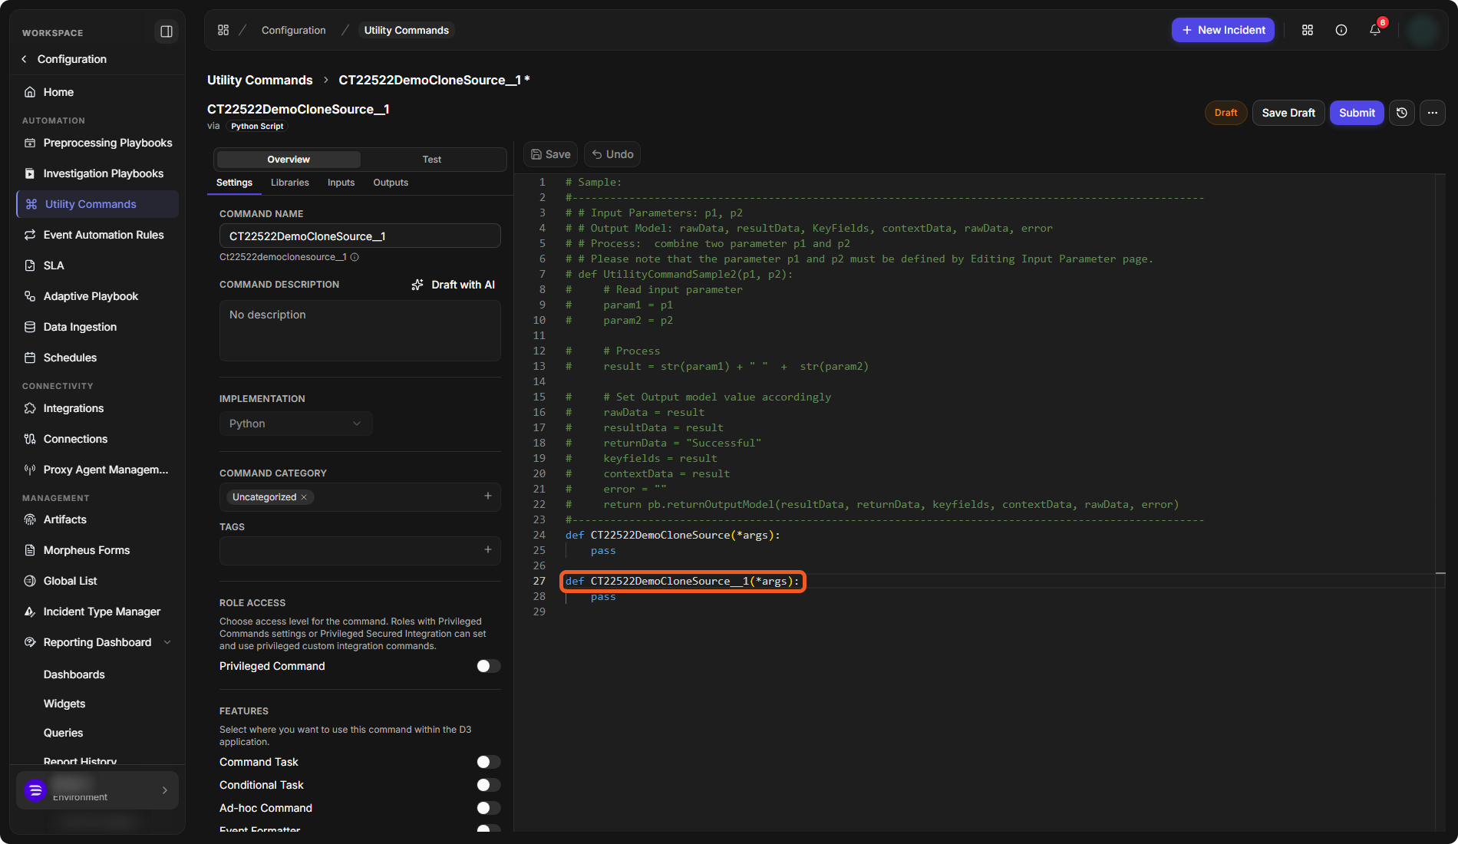Open version history clock icon

1402,113
